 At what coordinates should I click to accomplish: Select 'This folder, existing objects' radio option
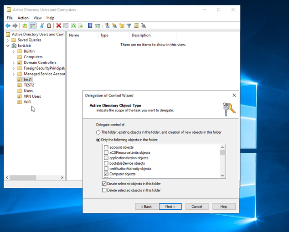pos(98,132)
